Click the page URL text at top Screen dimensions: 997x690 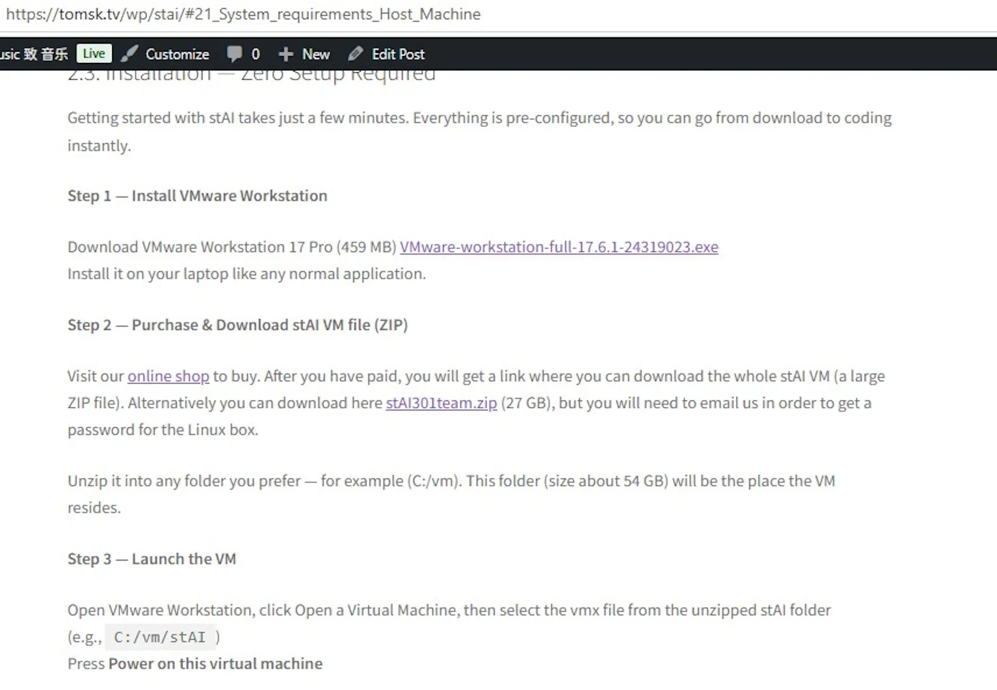click(243, 14)
